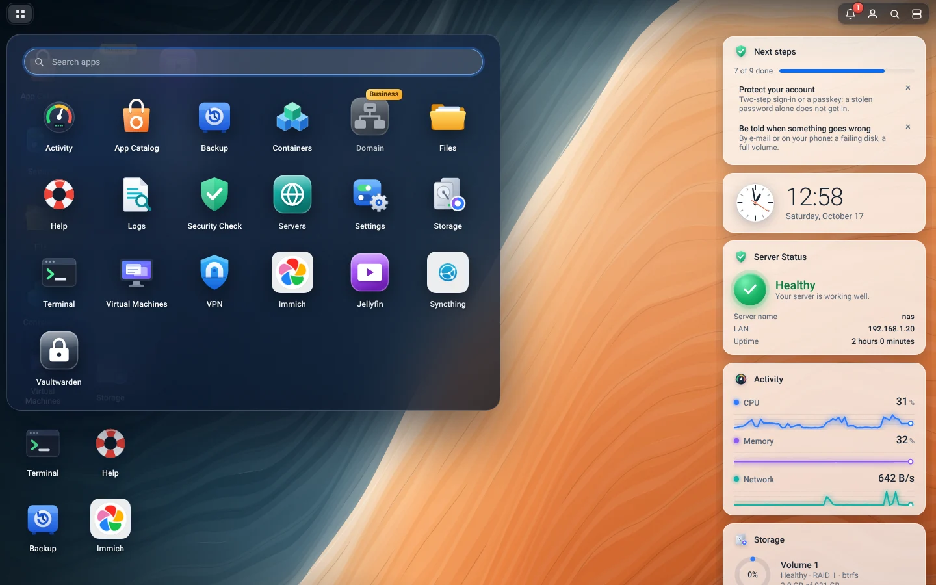Screen dimensions: 936x585
Task: Dismiss the Protect your account step
Action: pyautogui.click(x=908, y=88)
